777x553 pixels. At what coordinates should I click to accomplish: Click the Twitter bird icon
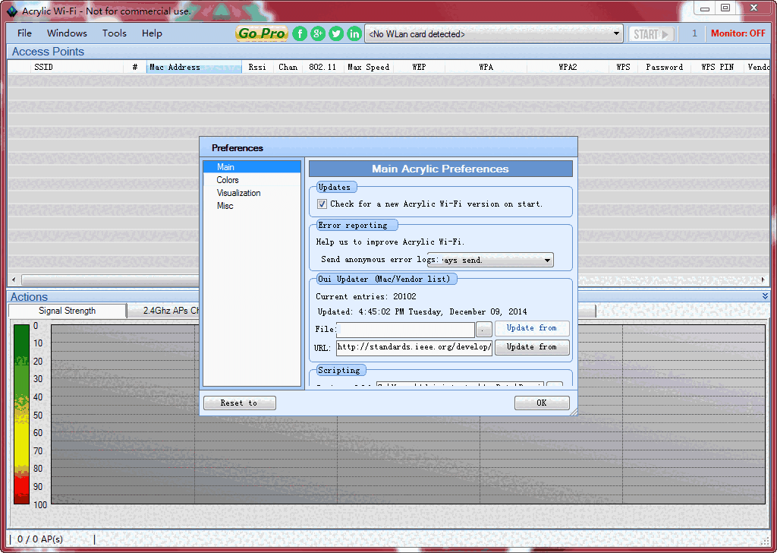point(336,33)
